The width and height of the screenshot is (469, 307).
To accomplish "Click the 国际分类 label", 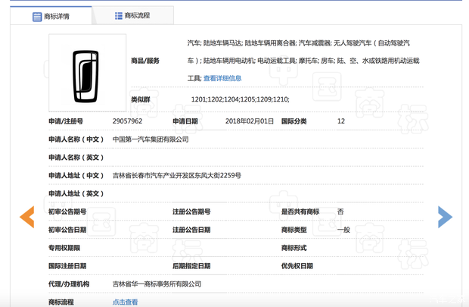I will (x=294, y=121).
